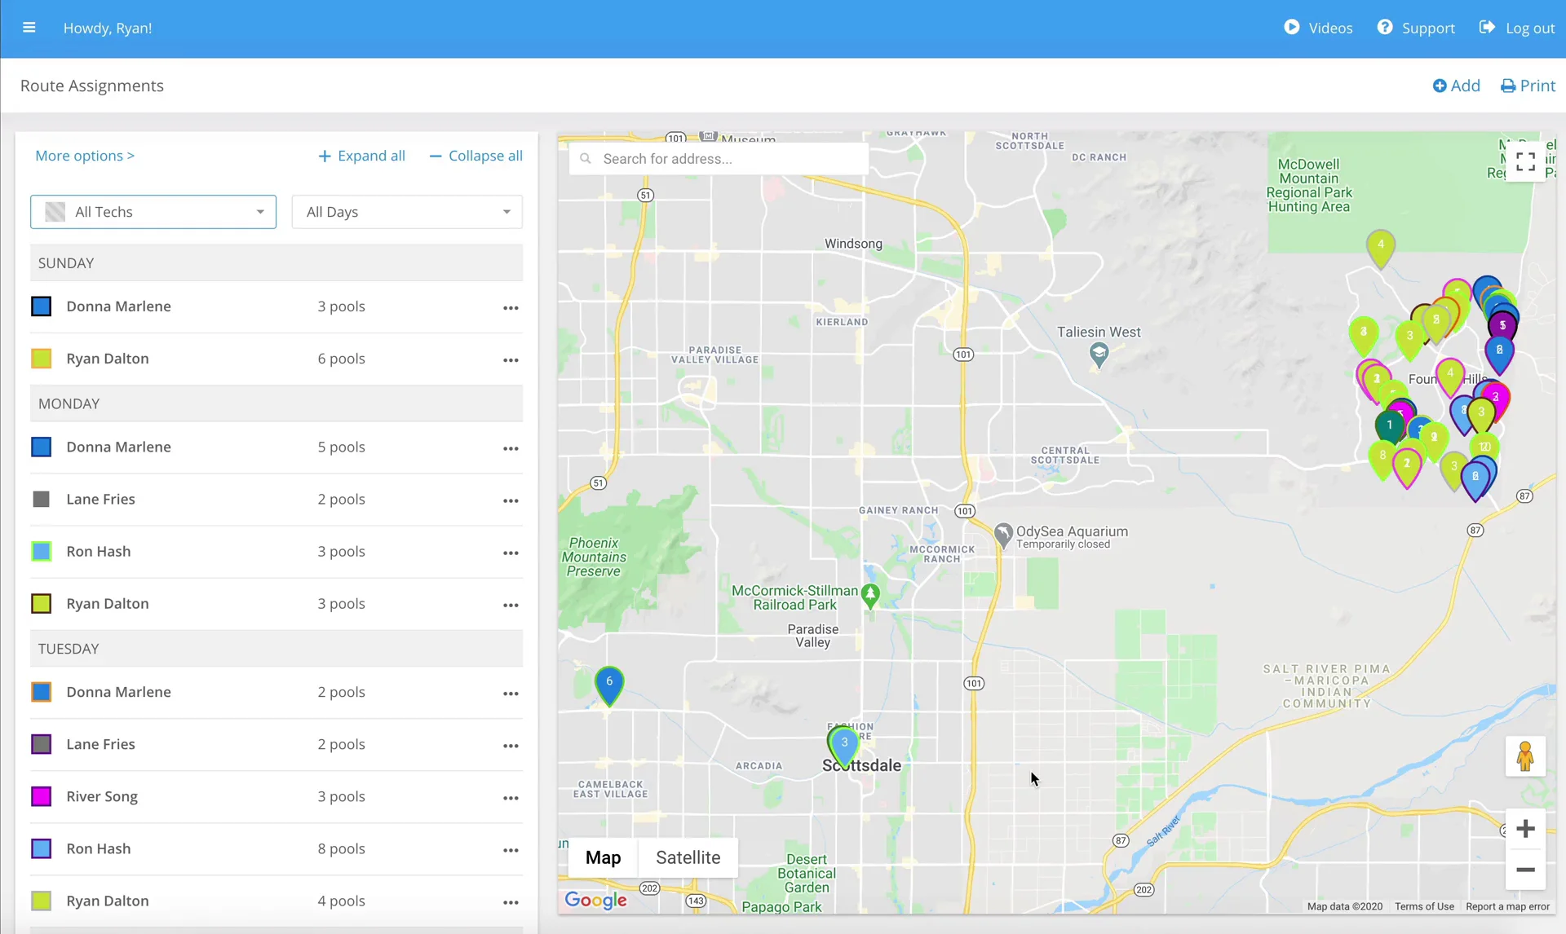Click the Taliesin West map marker
The height and width of the screenshot is (934, 1566).
[1099, 354]
